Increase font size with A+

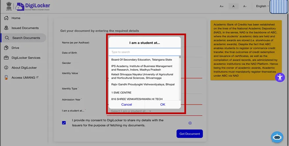[x=221, y=6]
